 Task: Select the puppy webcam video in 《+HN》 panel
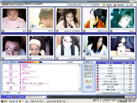click(122, 46)
